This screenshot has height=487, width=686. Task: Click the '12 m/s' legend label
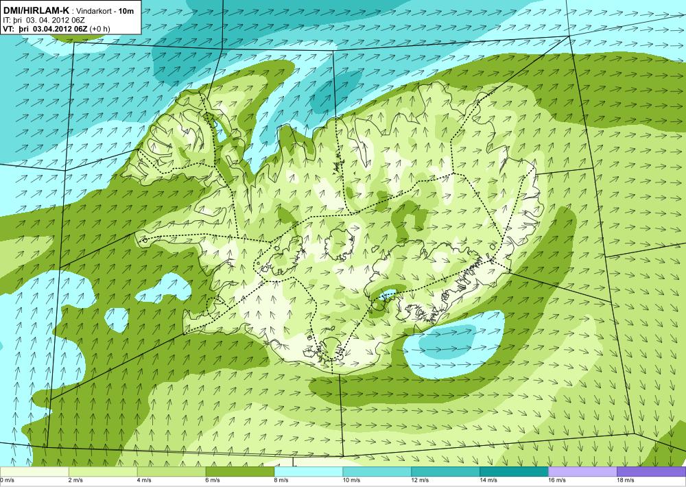(x=420, y=480)
